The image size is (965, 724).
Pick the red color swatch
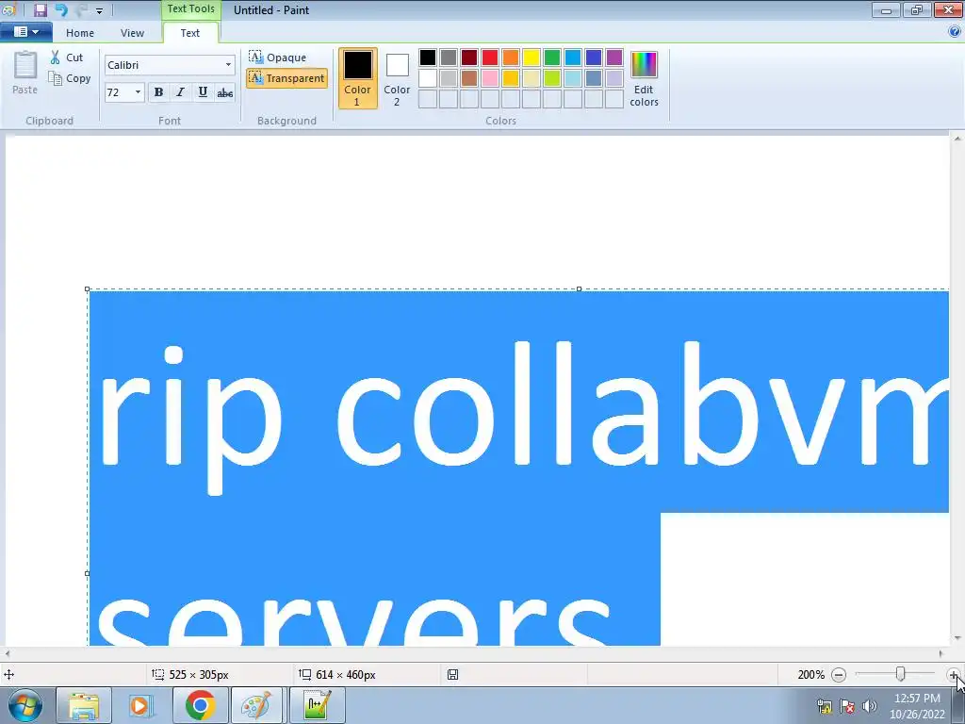490,58
